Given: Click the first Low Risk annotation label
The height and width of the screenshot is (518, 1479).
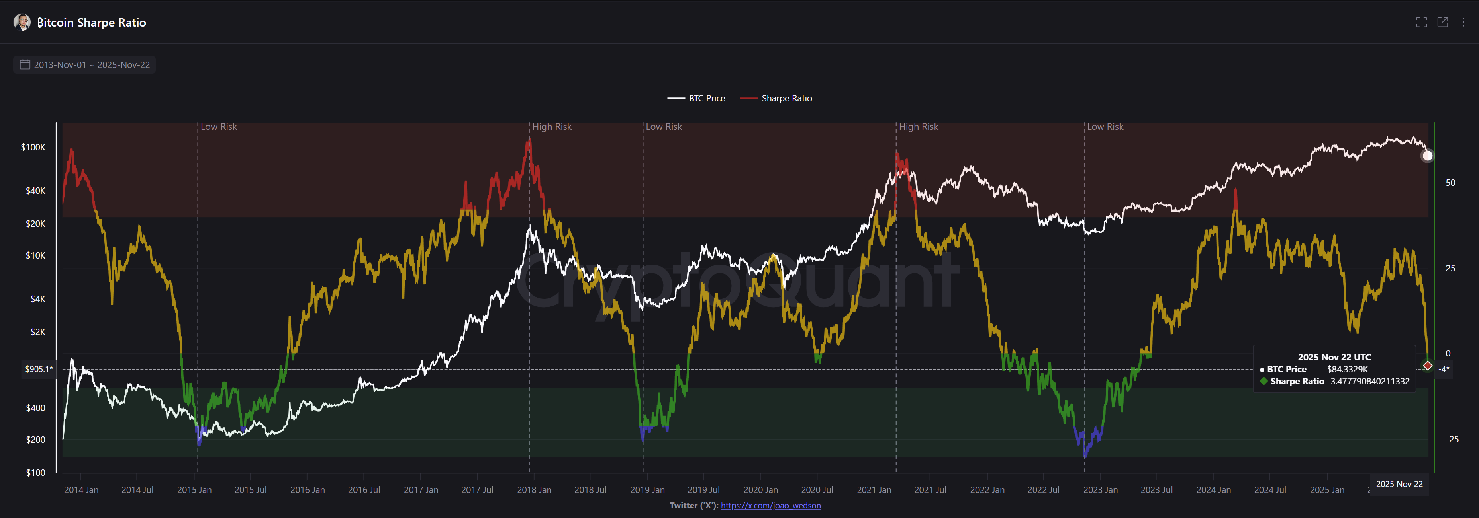Looking at the screenshot, I should pos(219,127).
